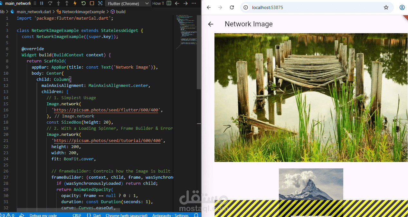
Task: Click the Step Over debug icon
Action: [50, 4]
